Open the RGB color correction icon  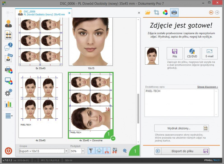click(x=165, y=13)
